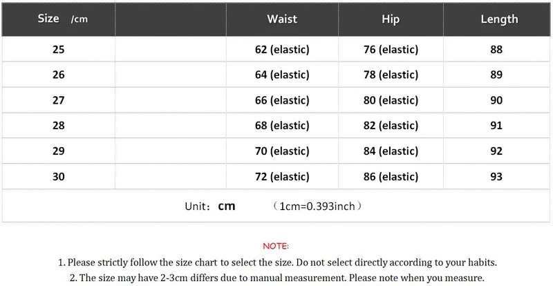
Task: Click the 68 (elastic) waist cell
Action: pyautogui.click(x=282, y=126)
